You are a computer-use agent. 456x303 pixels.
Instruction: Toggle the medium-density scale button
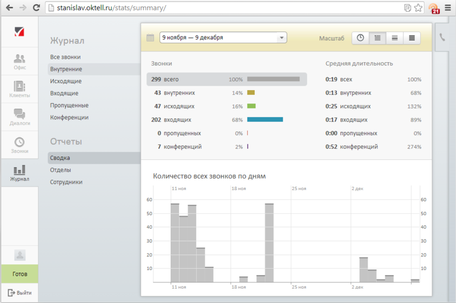(394, 38)
